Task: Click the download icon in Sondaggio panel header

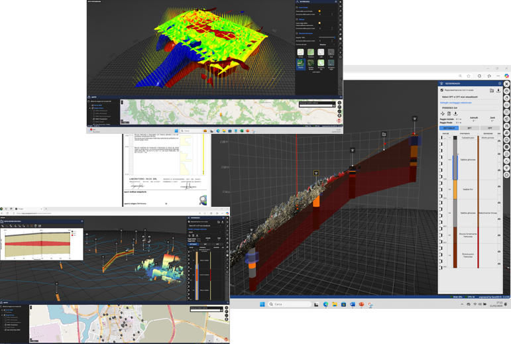Action: pyautogui.click(x=498, y=90)
